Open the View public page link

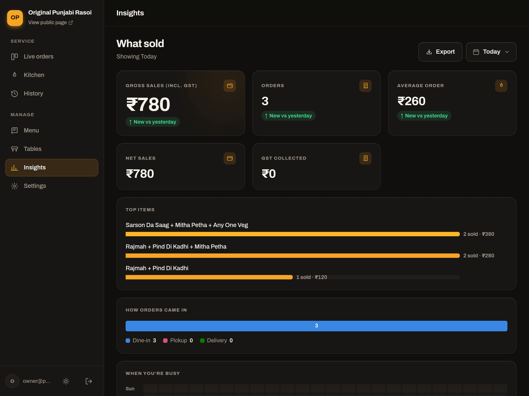(50, 23)
